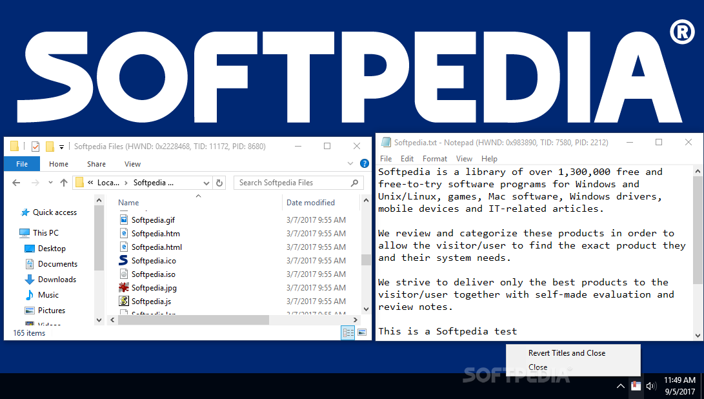This screenshot has height=399, width=704.
Task: Click the file list vertical scrollbar thumb
Action: pyautogui.click(x=366, y=260)
